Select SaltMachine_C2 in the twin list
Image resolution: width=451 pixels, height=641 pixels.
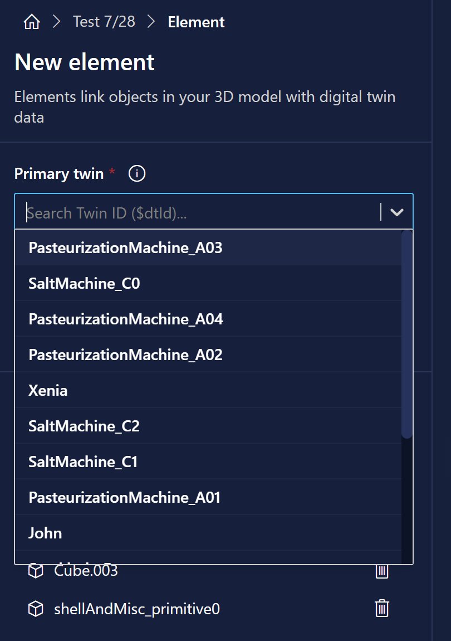84,426
